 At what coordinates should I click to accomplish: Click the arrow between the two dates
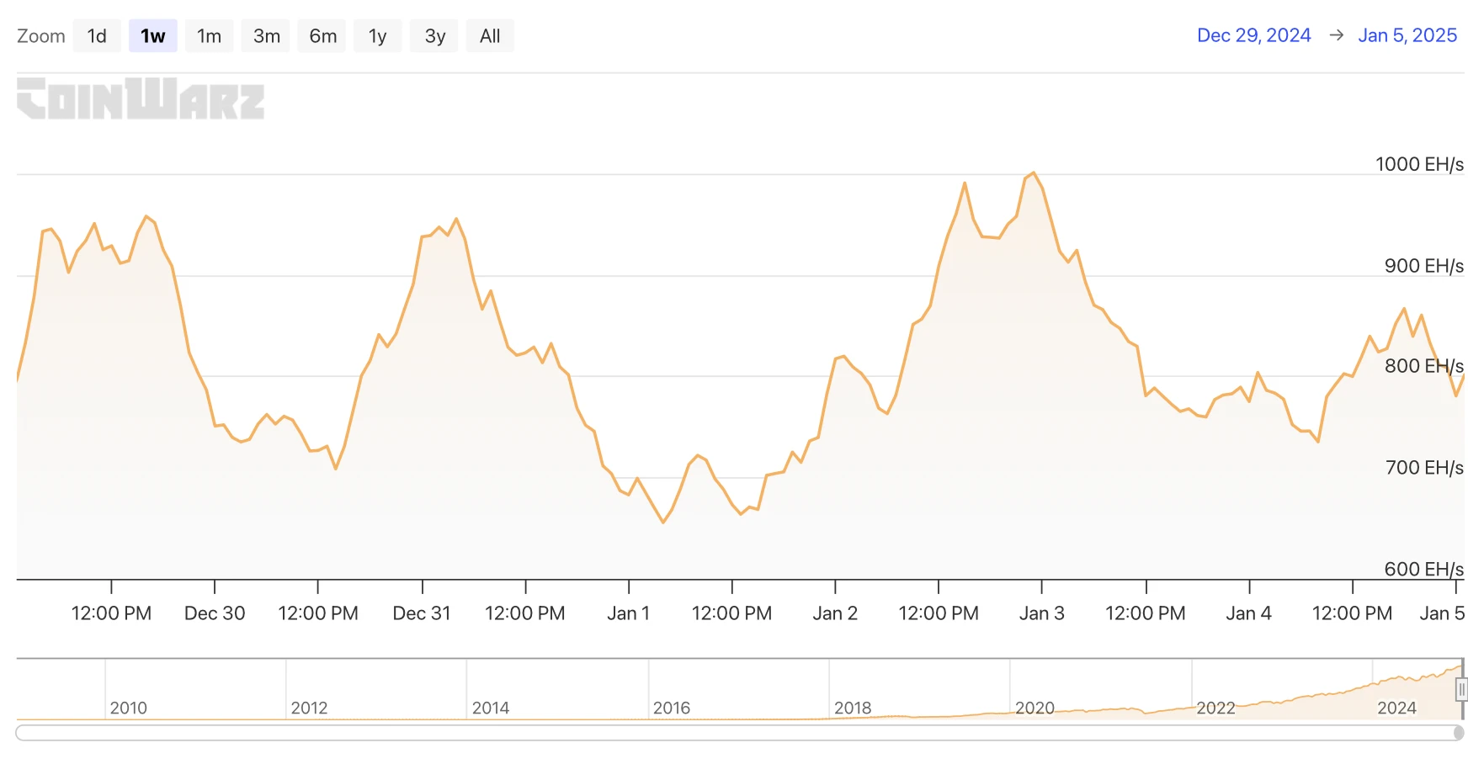tap(1336, 35)
